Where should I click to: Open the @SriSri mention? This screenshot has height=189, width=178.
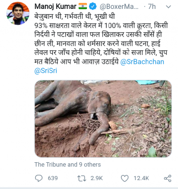click(x=45, y=71)
